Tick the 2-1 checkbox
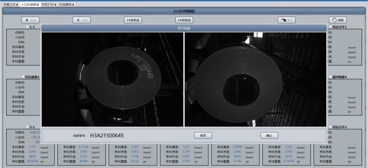This screenshot has width=368, height=168. coord(27,126)
